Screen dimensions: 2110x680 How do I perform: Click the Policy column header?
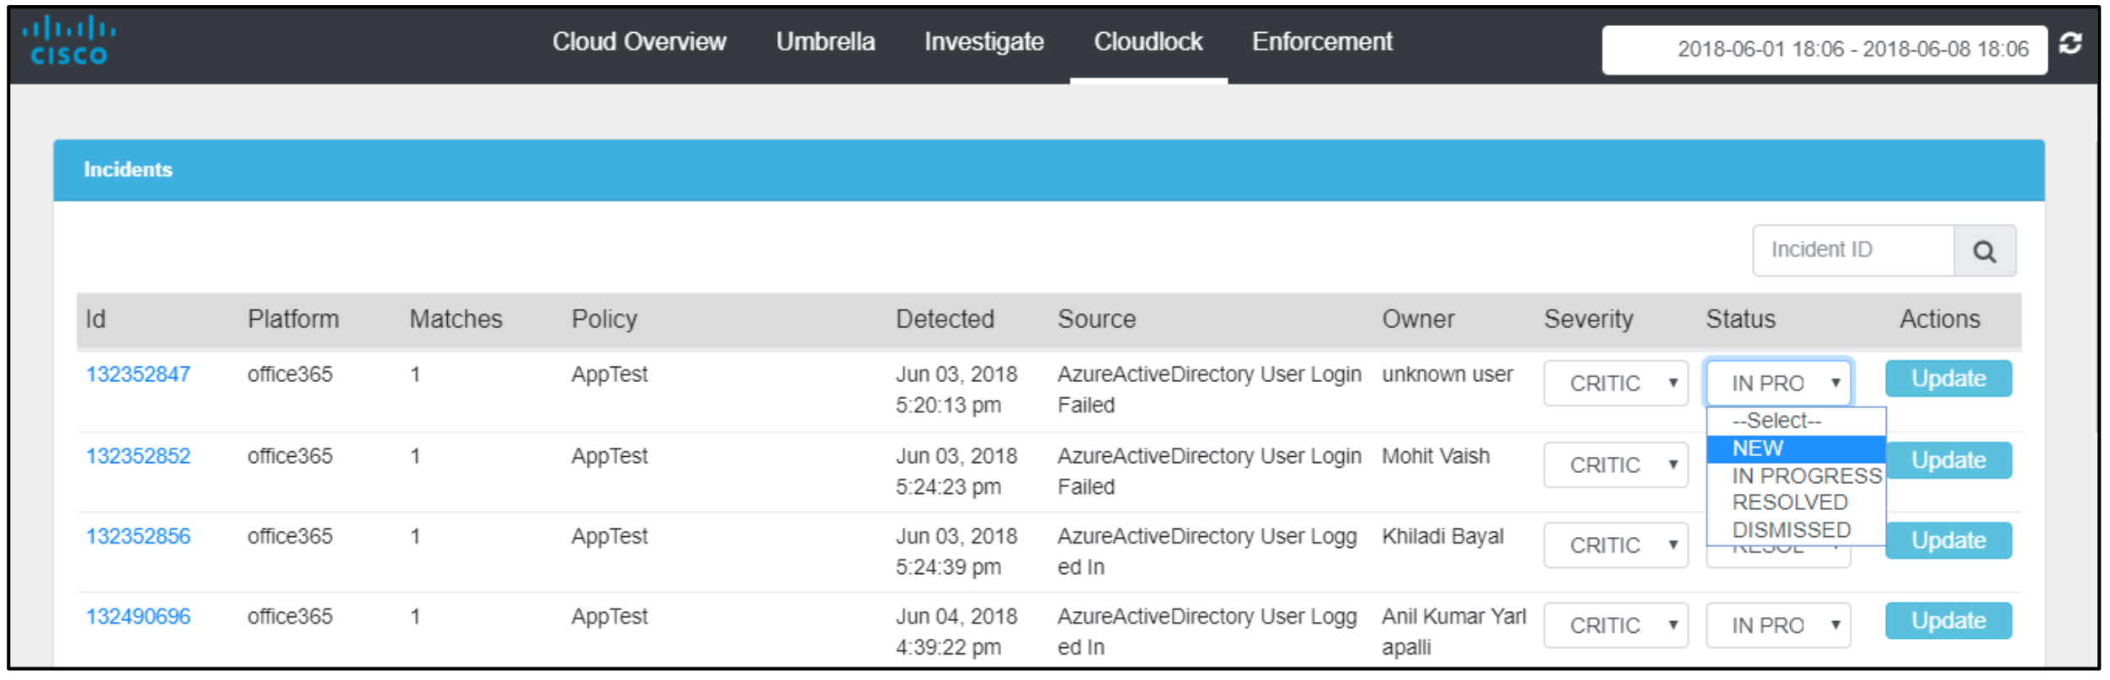coord(604,319)
